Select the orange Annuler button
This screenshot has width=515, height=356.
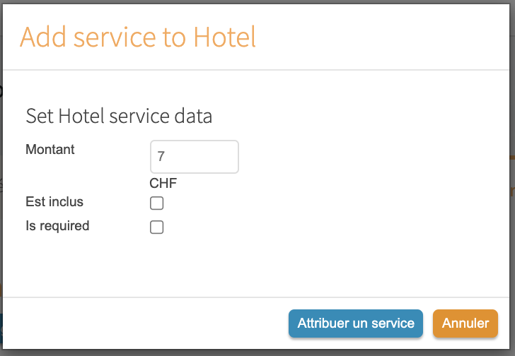tap(465, 324)
